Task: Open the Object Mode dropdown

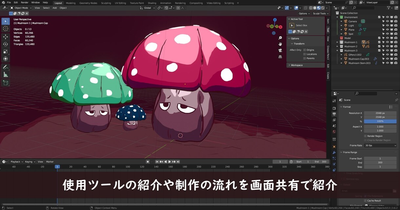Action: (x=21, y=8)
